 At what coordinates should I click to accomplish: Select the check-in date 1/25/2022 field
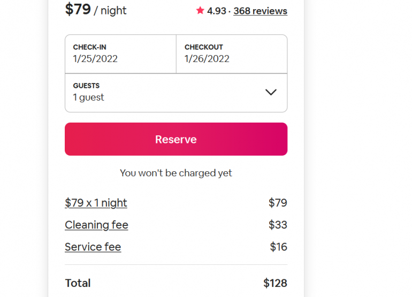(x=95, y=59)
